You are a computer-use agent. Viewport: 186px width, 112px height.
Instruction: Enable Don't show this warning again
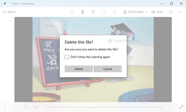(x=67, y=57)
